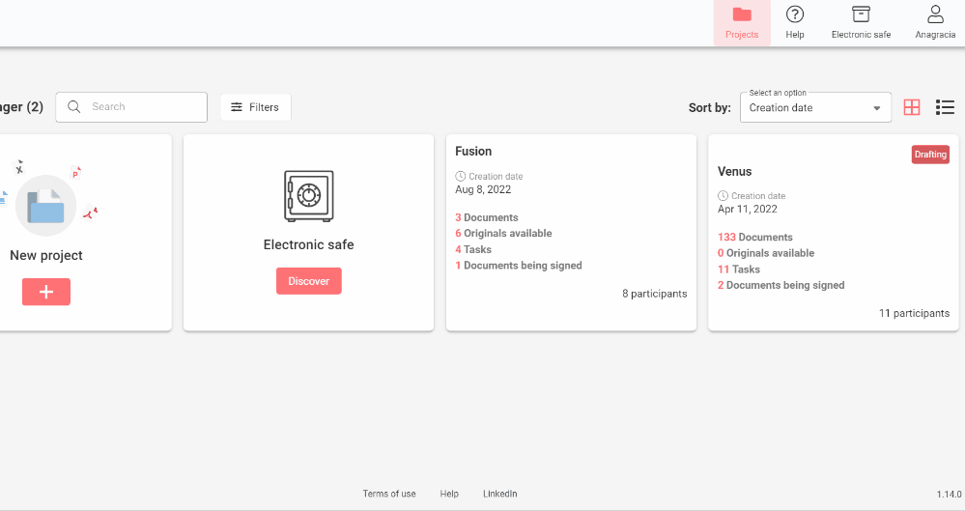Click the sort dropdown arrow
Image resolution: width=965 pixels, height=511 pixels.
[877, 108]
